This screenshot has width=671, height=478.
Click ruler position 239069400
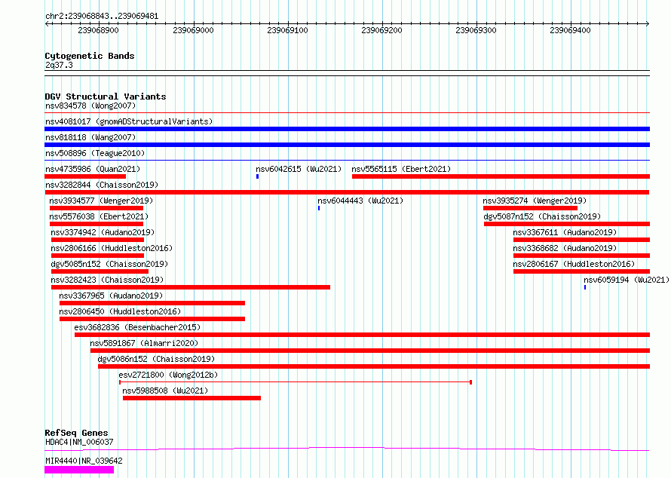click(570, 30)
